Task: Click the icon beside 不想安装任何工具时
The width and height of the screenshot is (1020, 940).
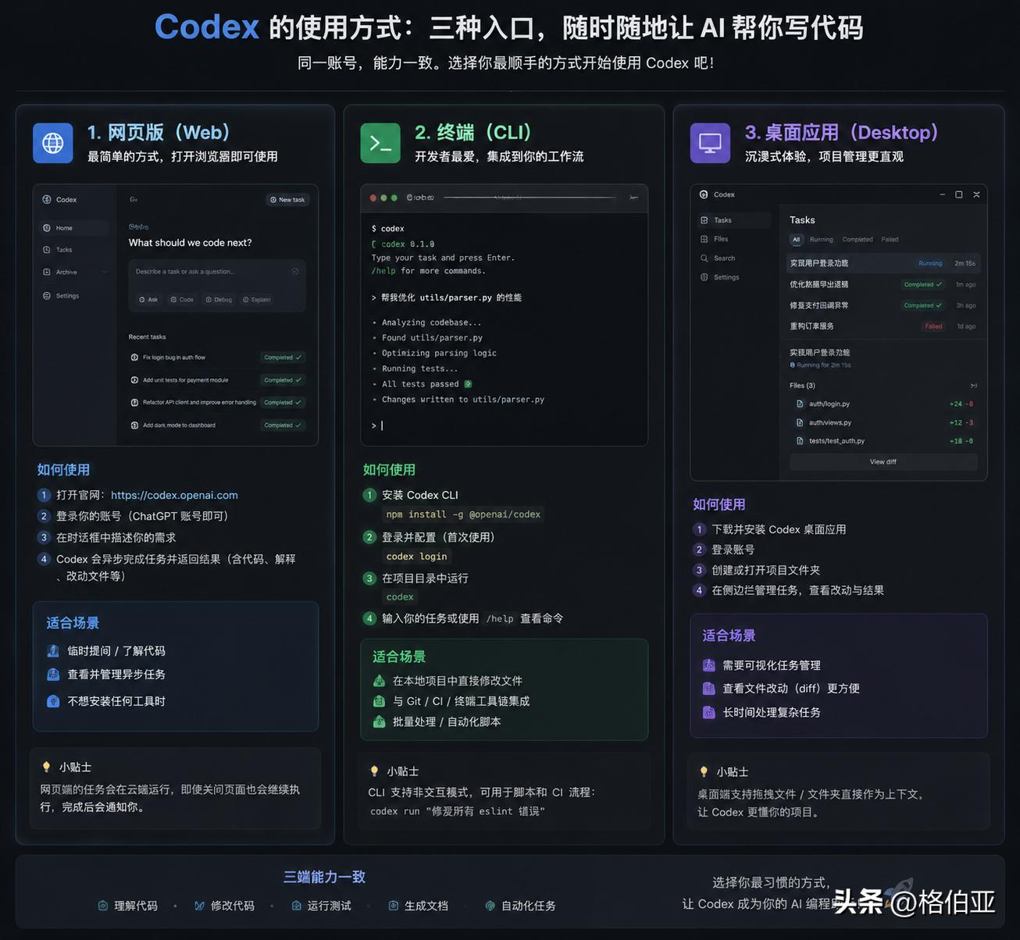Action: click(53, 701)
